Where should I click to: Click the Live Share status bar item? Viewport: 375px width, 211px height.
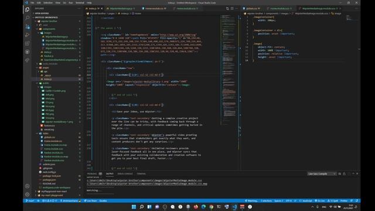tap(90, 200)
